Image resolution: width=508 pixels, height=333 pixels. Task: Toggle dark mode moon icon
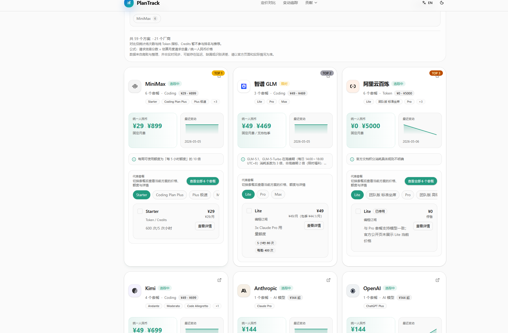tap(442, 3)
